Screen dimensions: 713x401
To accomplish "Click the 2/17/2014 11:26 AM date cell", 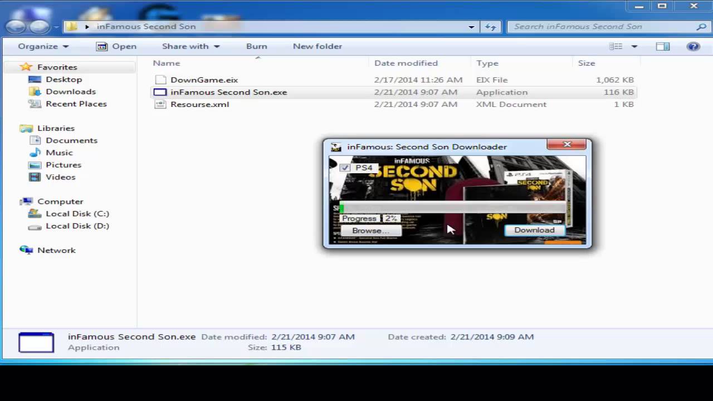I will (x=418, y=80).
